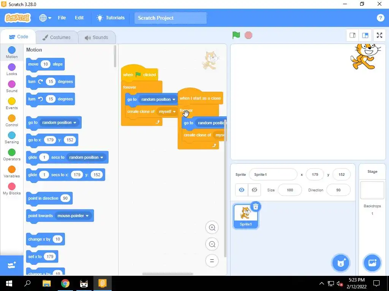
Task: Zoom in the code workspace
Action: pos(212,228)
